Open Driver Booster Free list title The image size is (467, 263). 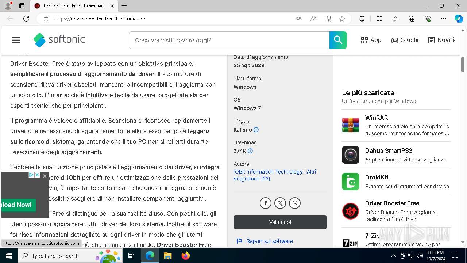coord(392,203)
